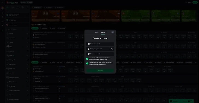Select Basketball filter under Top Matches
Image resolution: width=199 pixels, height=103 pixels.
43,28
